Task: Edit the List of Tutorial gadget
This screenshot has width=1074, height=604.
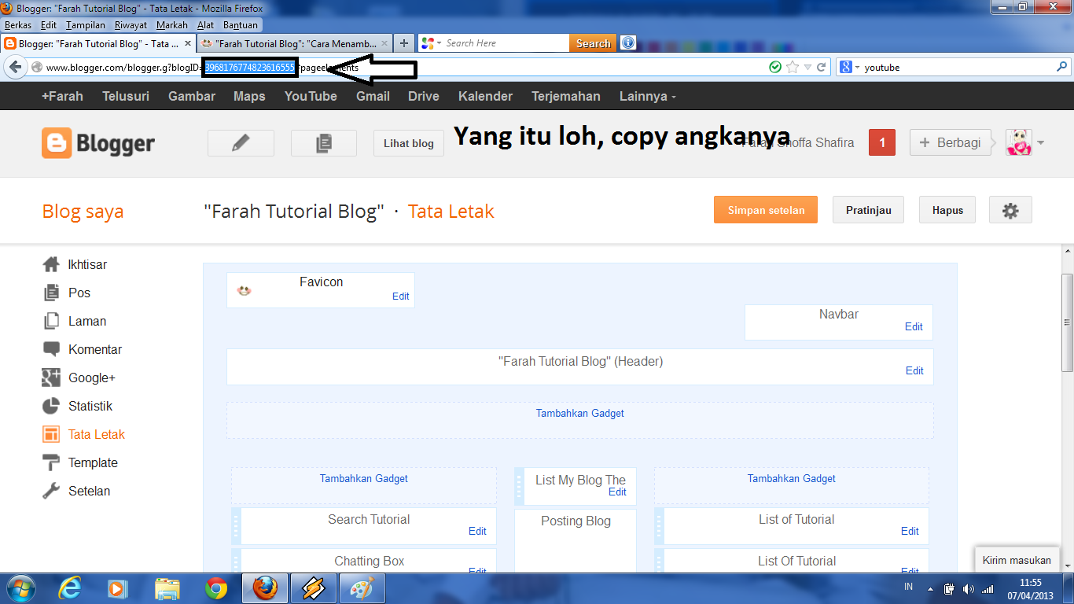Action: (910, 531)
